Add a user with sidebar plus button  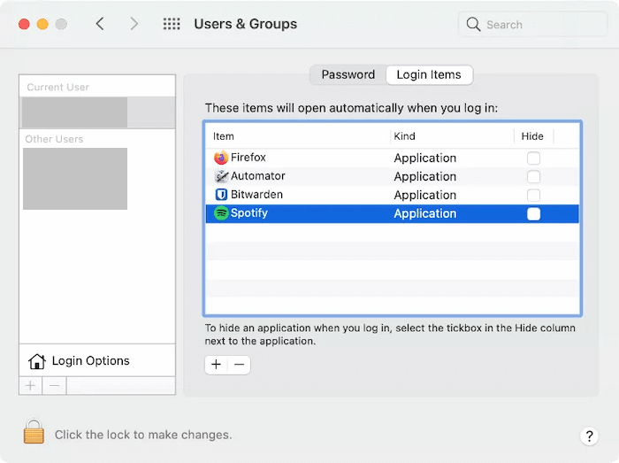tap(30, 386)
